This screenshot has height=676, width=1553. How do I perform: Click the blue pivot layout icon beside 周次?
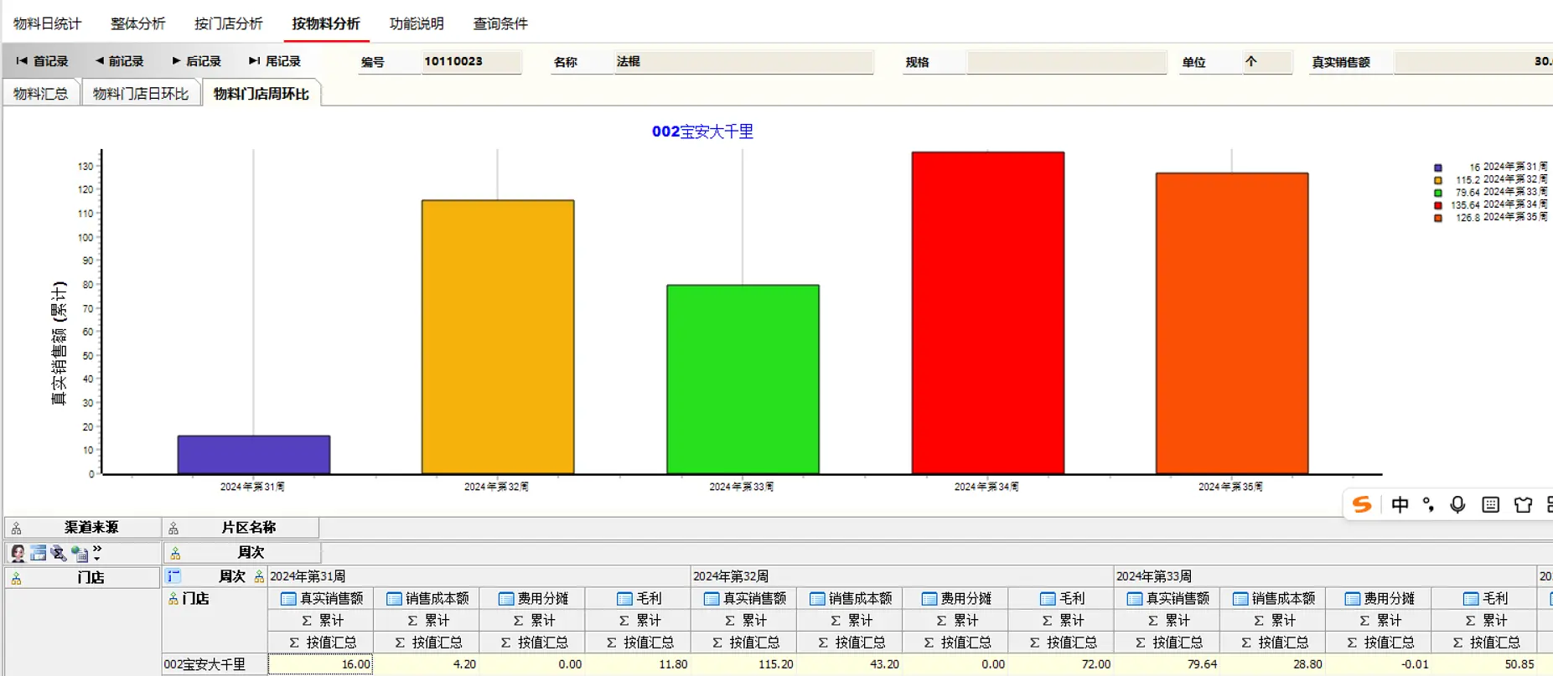click(173, 576)
